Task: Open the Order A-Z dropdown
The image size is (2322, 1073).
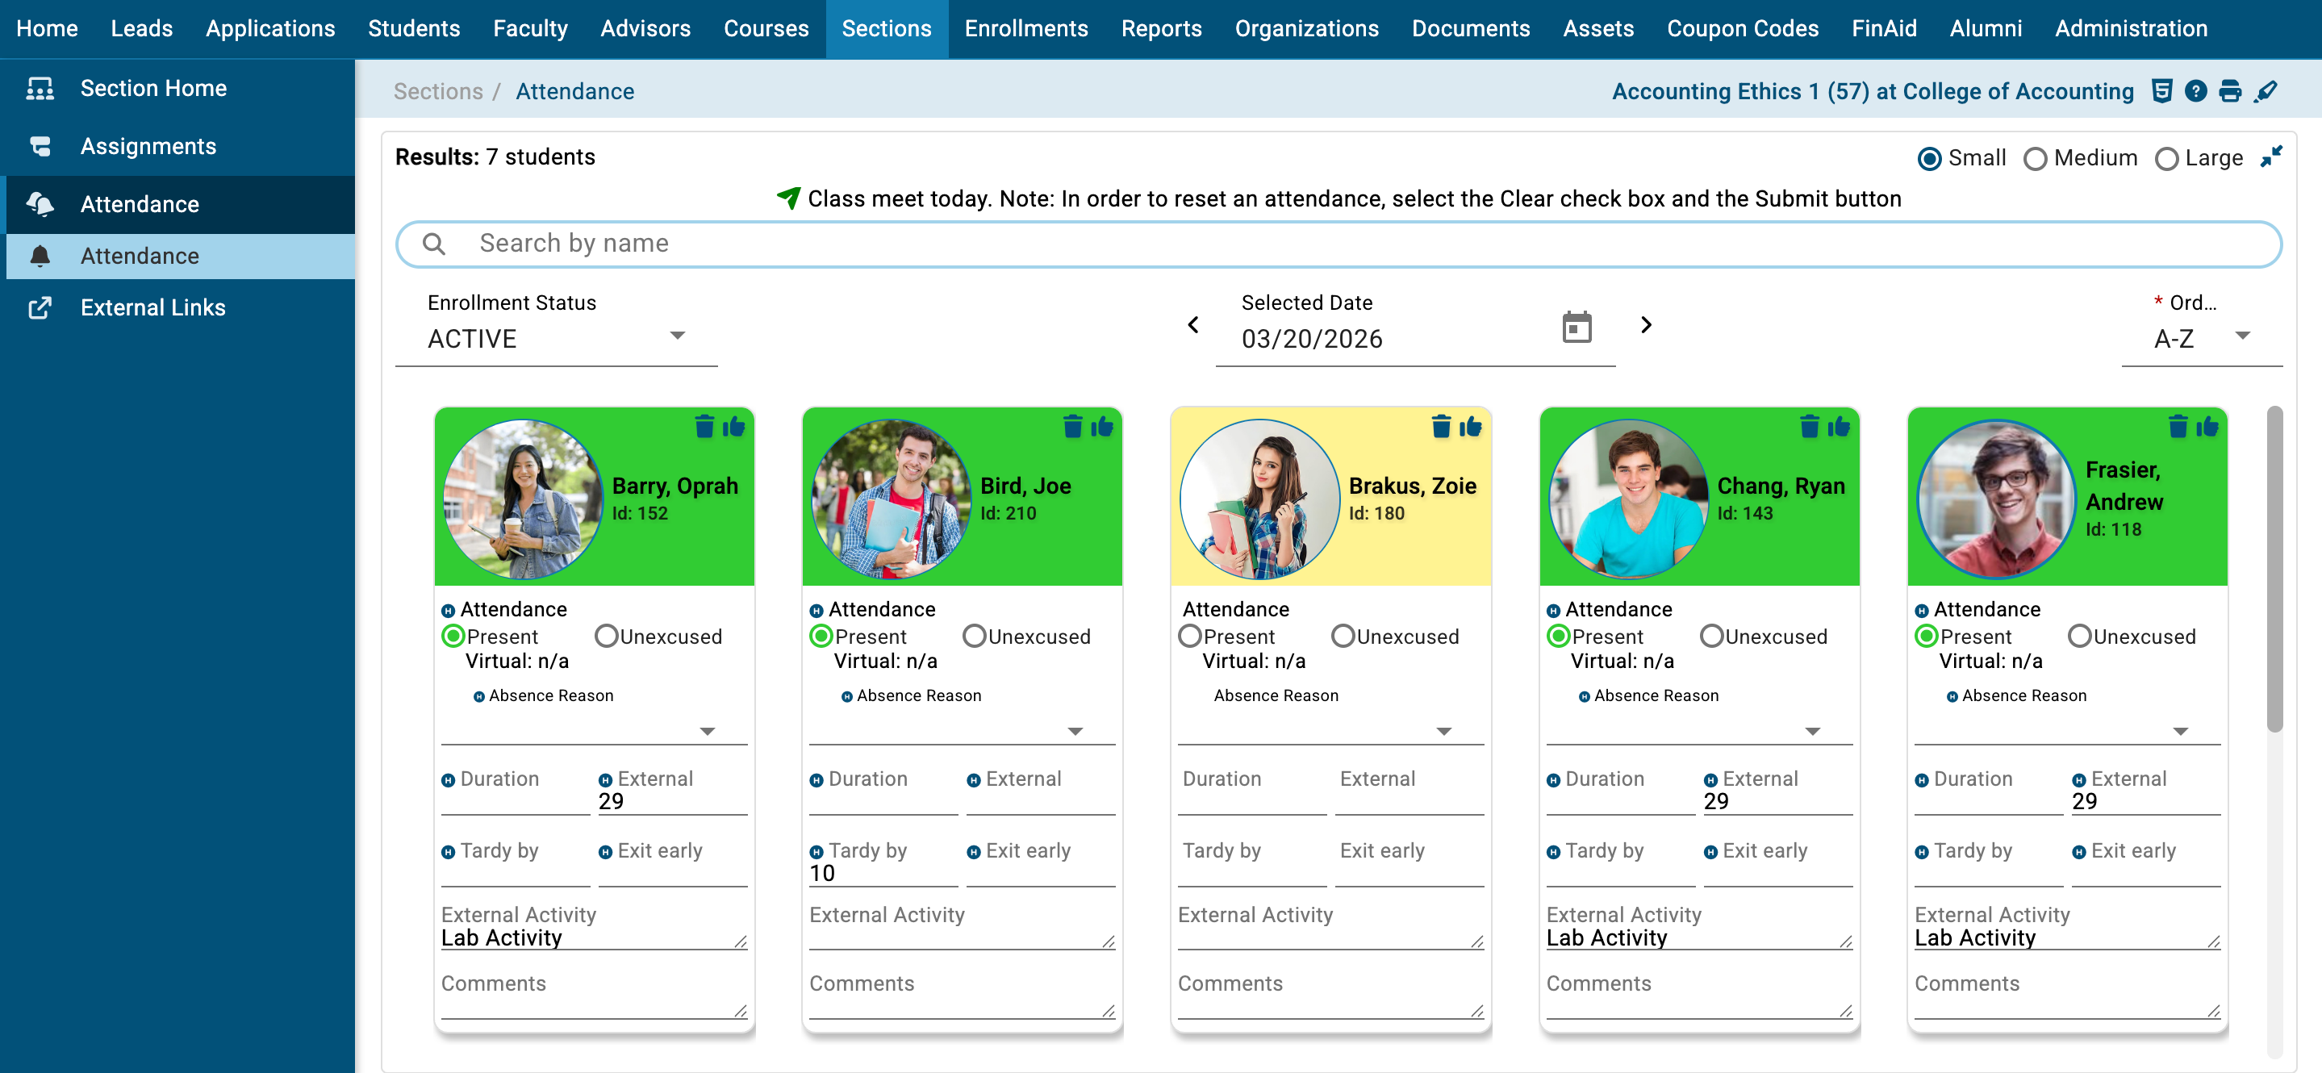Action: (2200, 339)
